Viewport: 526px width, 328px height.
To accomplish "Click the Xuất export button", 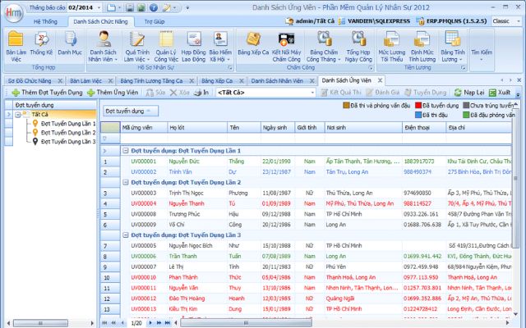I will click(500, 93).
